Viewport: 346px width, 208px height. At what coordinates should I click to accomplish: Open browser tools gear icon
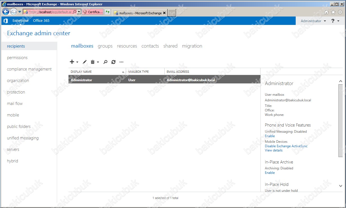[x=340, y=12]
